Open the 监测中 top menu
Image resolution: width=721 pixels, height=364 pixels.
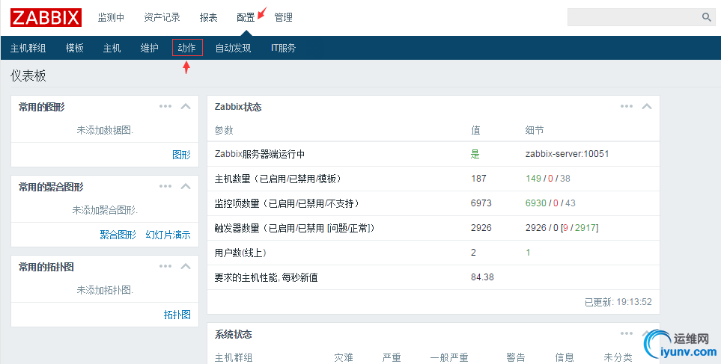111,17
